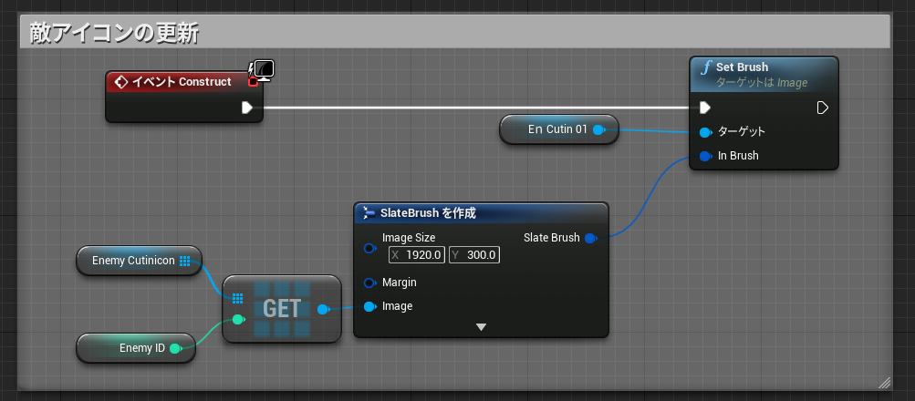Screen dimensions: 915x401
Task: Click the GET node output pin
Action: tap(323, 310)
